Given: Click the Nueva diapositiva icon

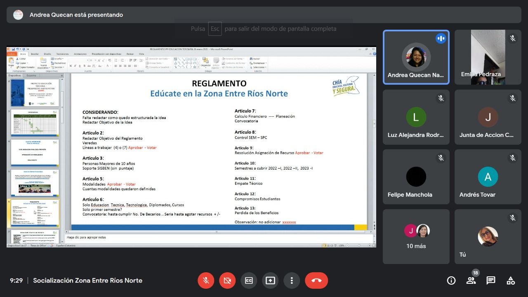Looking at the screenshot, I should [x=43, y=60].
